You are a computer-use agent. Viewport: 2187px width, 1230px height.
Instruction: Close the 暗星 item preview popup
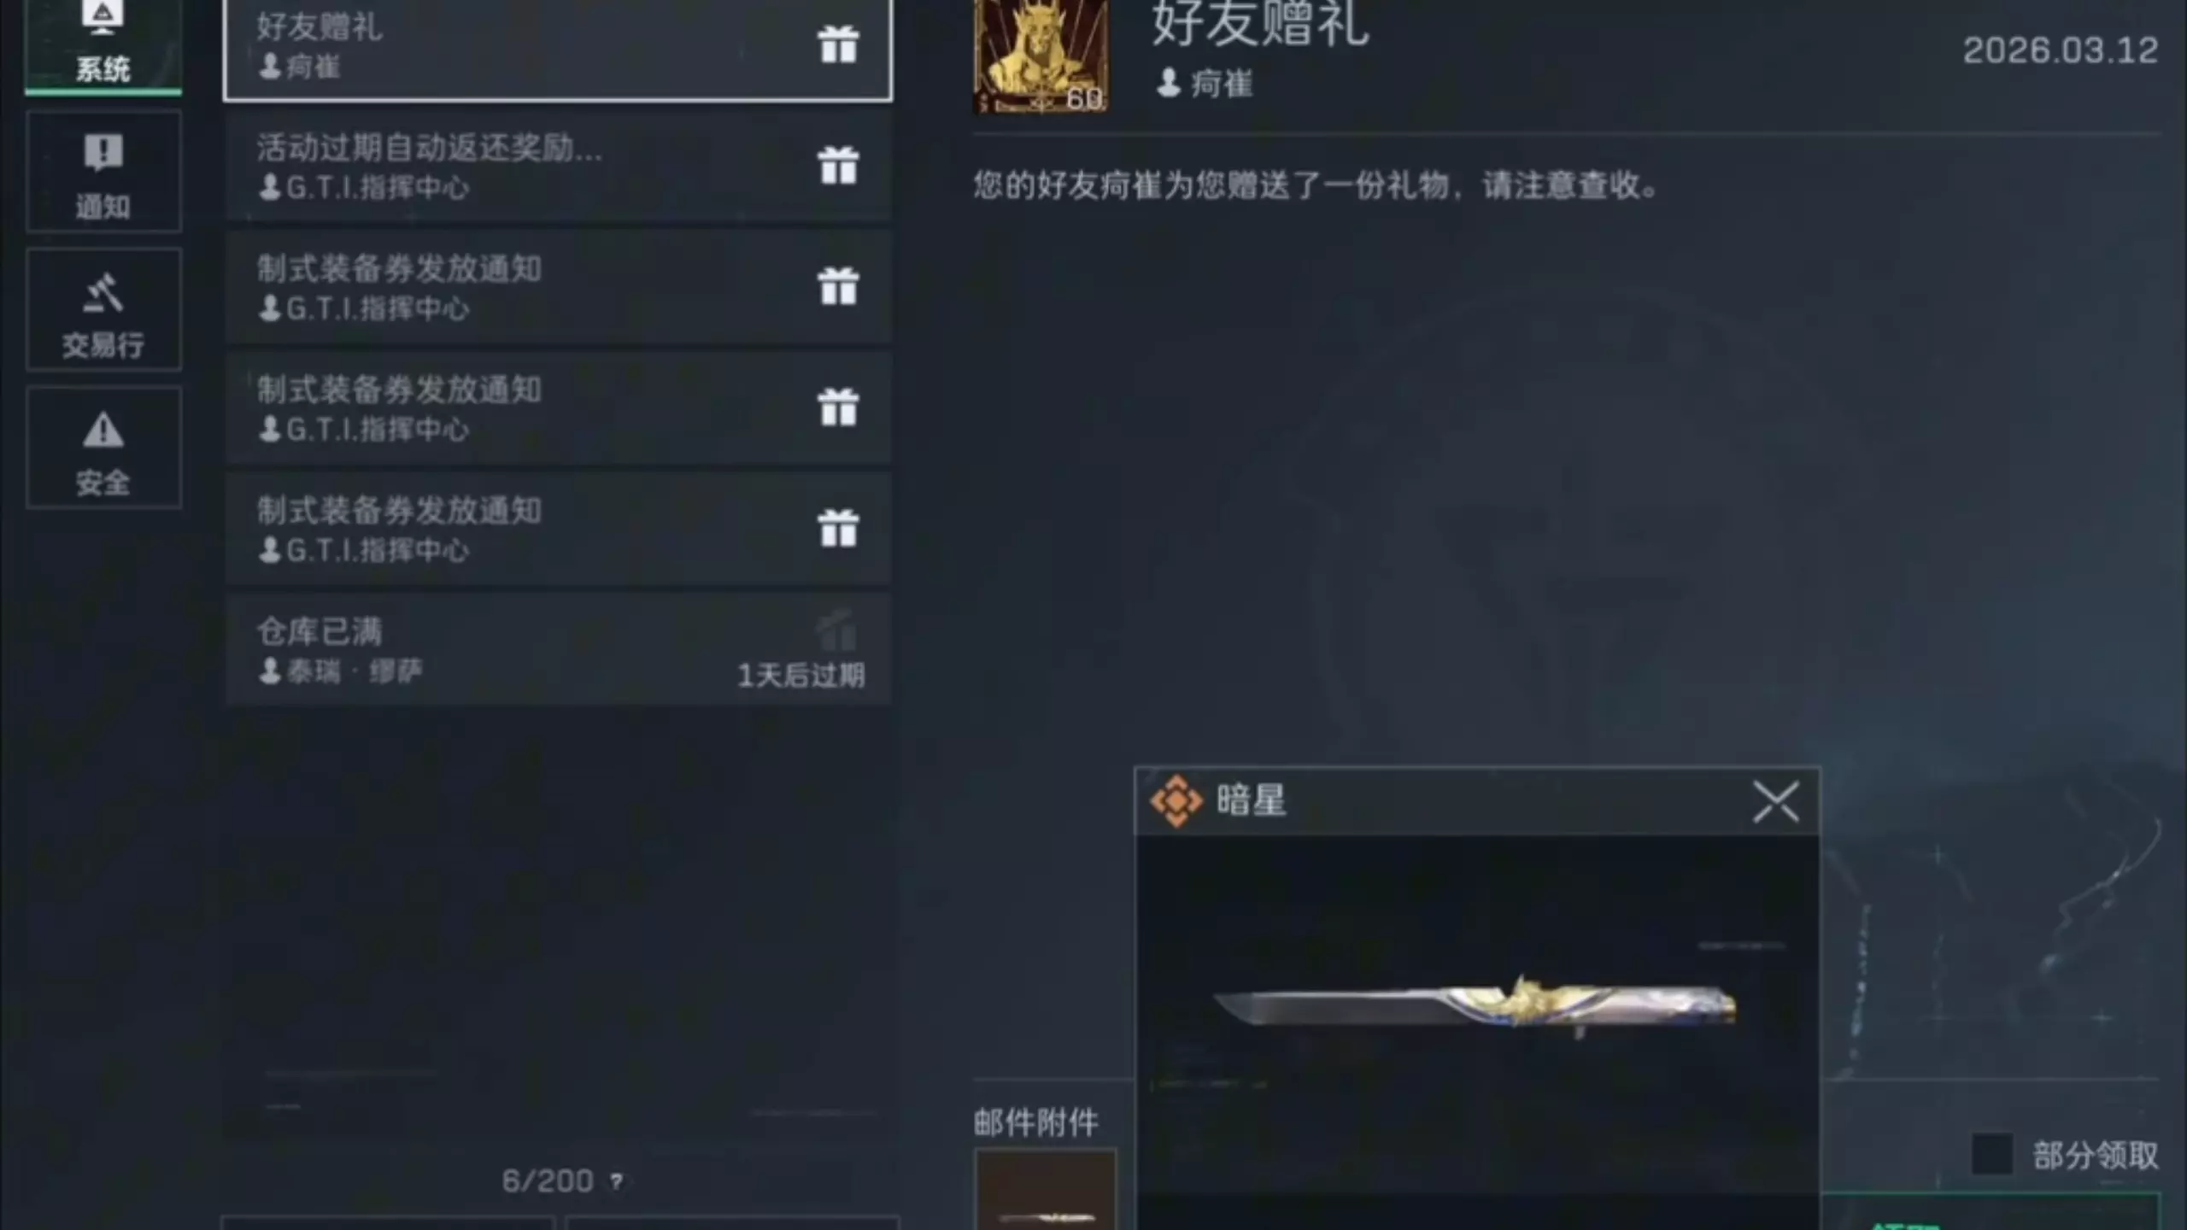(x=1776, y=801)
